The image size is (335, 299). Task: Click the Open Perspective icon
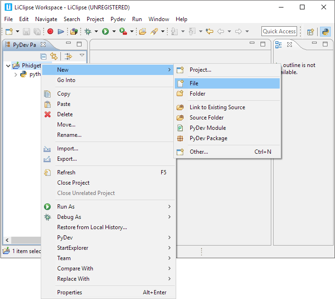311,32
